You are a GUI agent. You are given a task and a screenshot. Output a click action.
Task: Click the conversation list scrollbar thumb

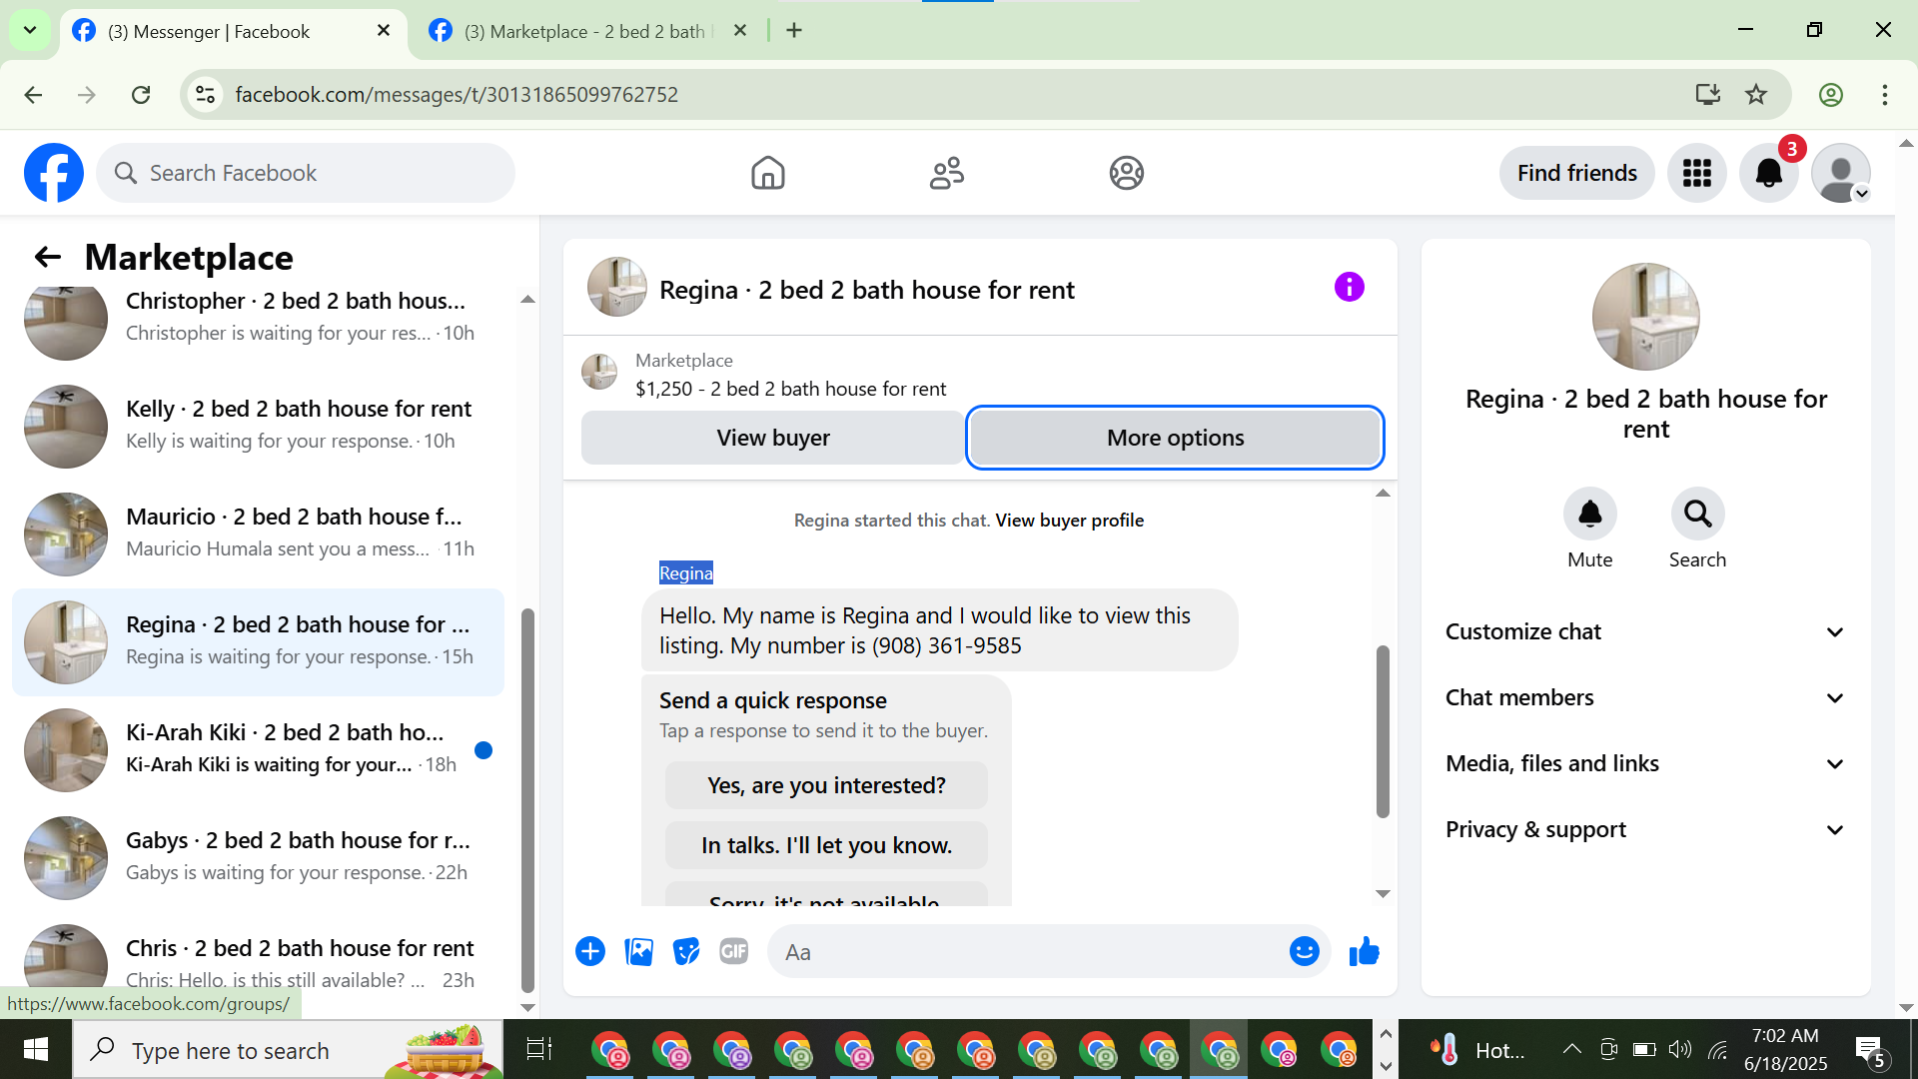[x=527, y=799]
